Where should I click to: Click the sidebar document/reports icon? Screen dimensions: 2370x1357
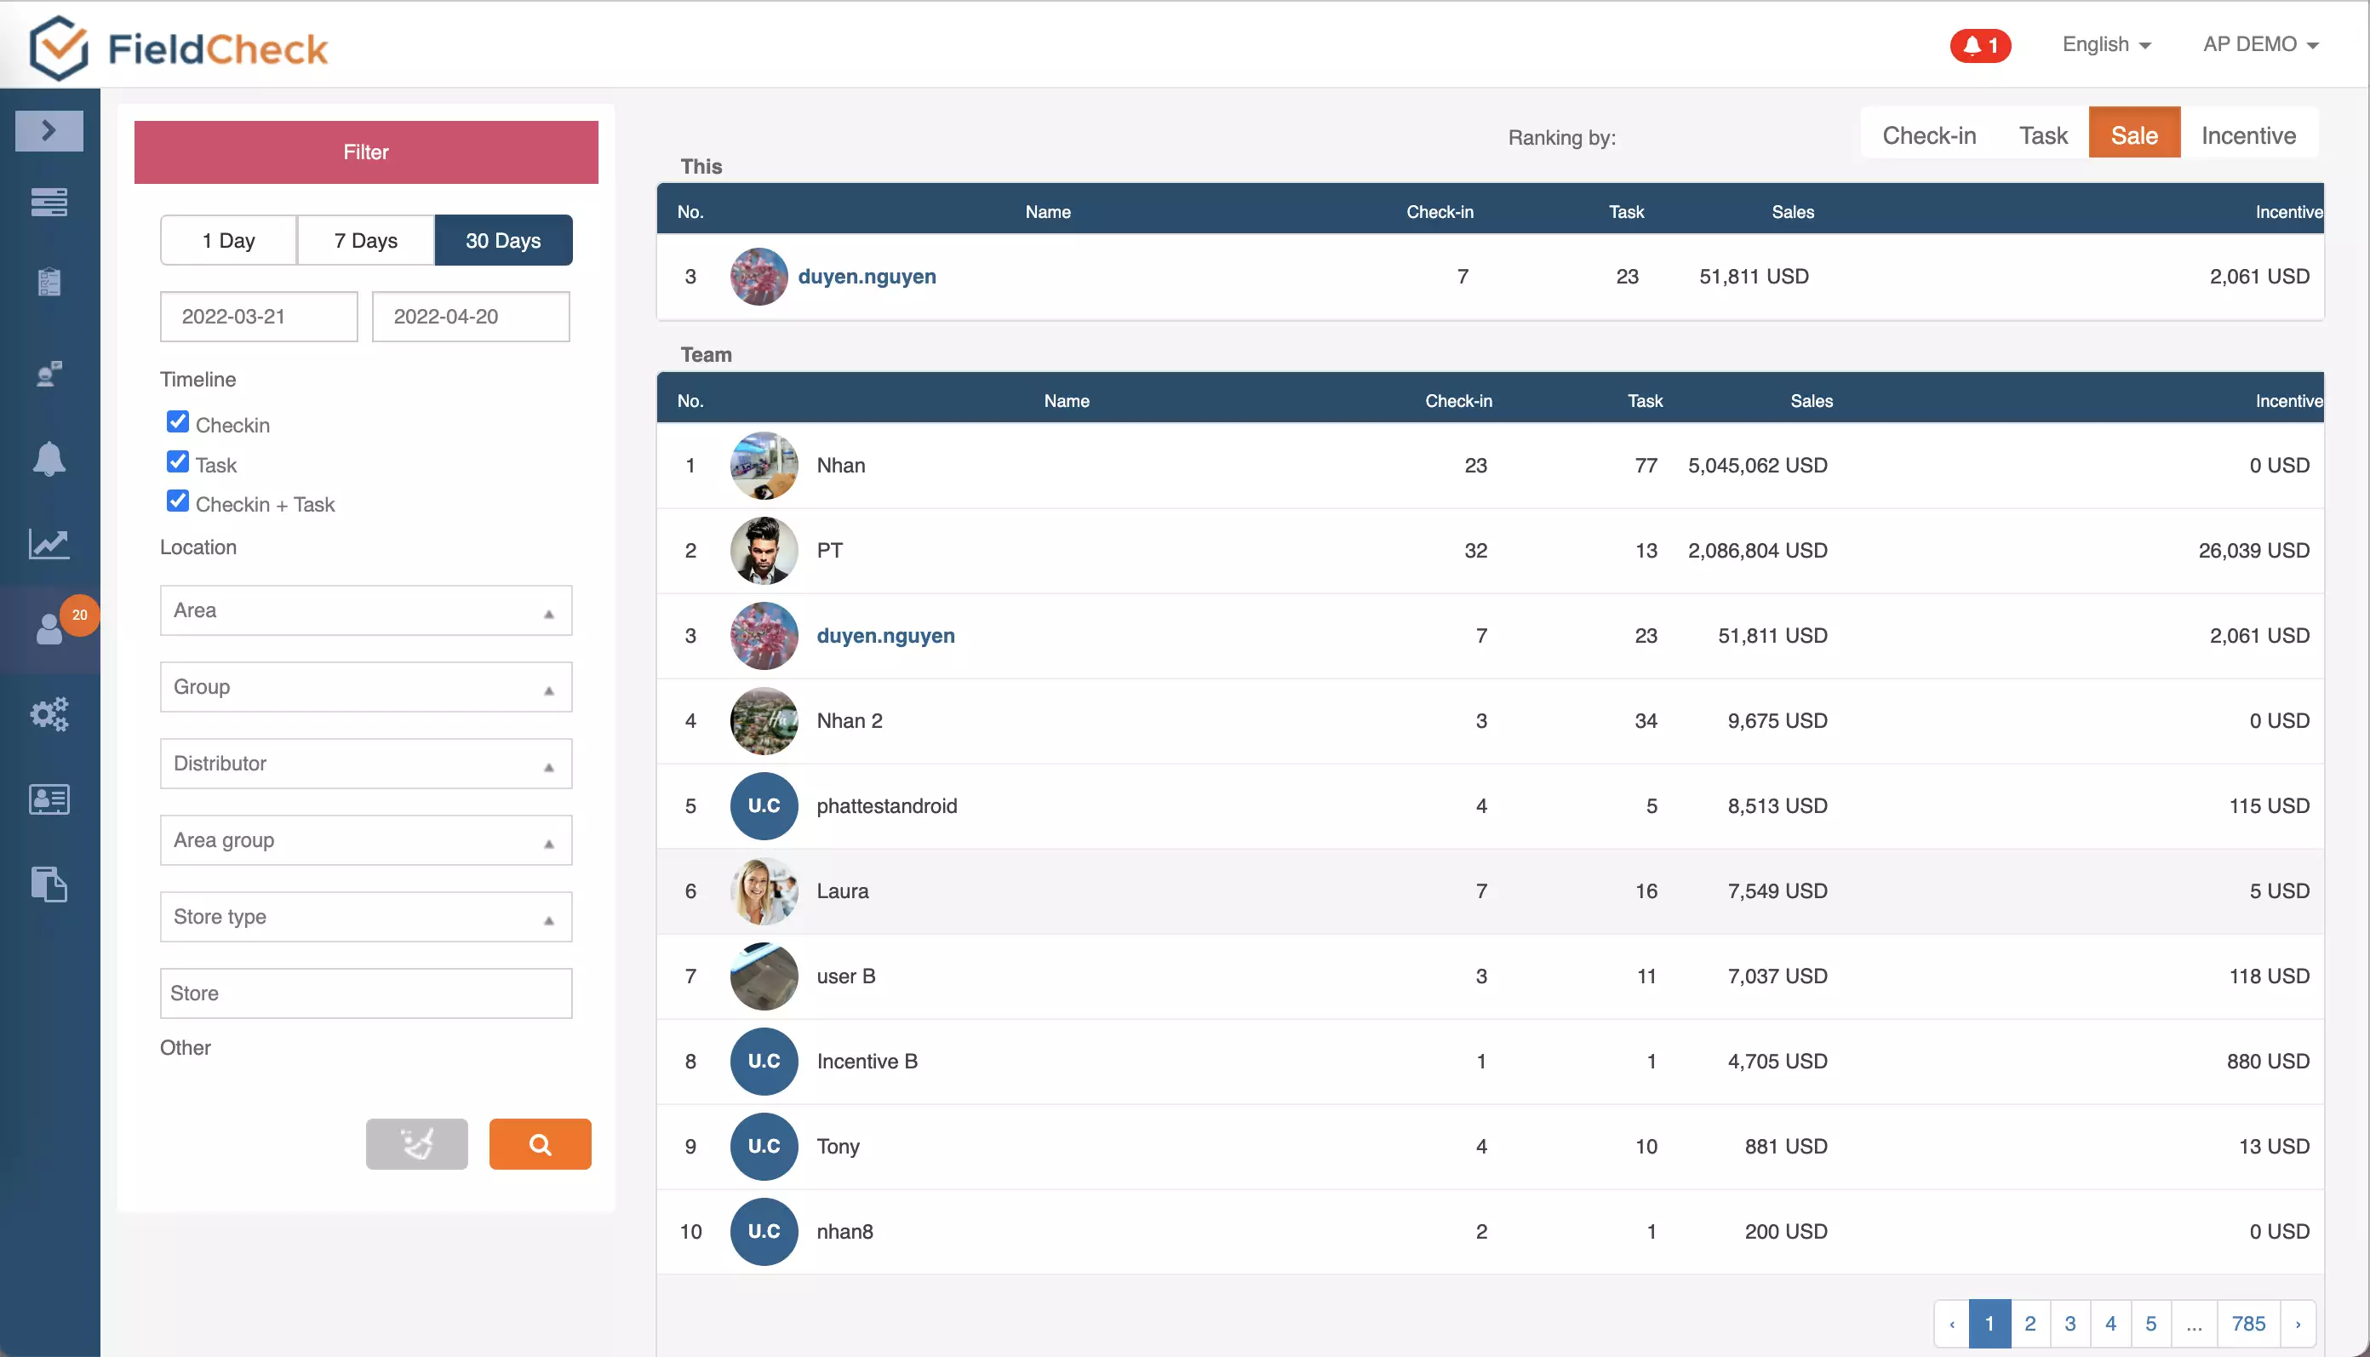(49, 885)
